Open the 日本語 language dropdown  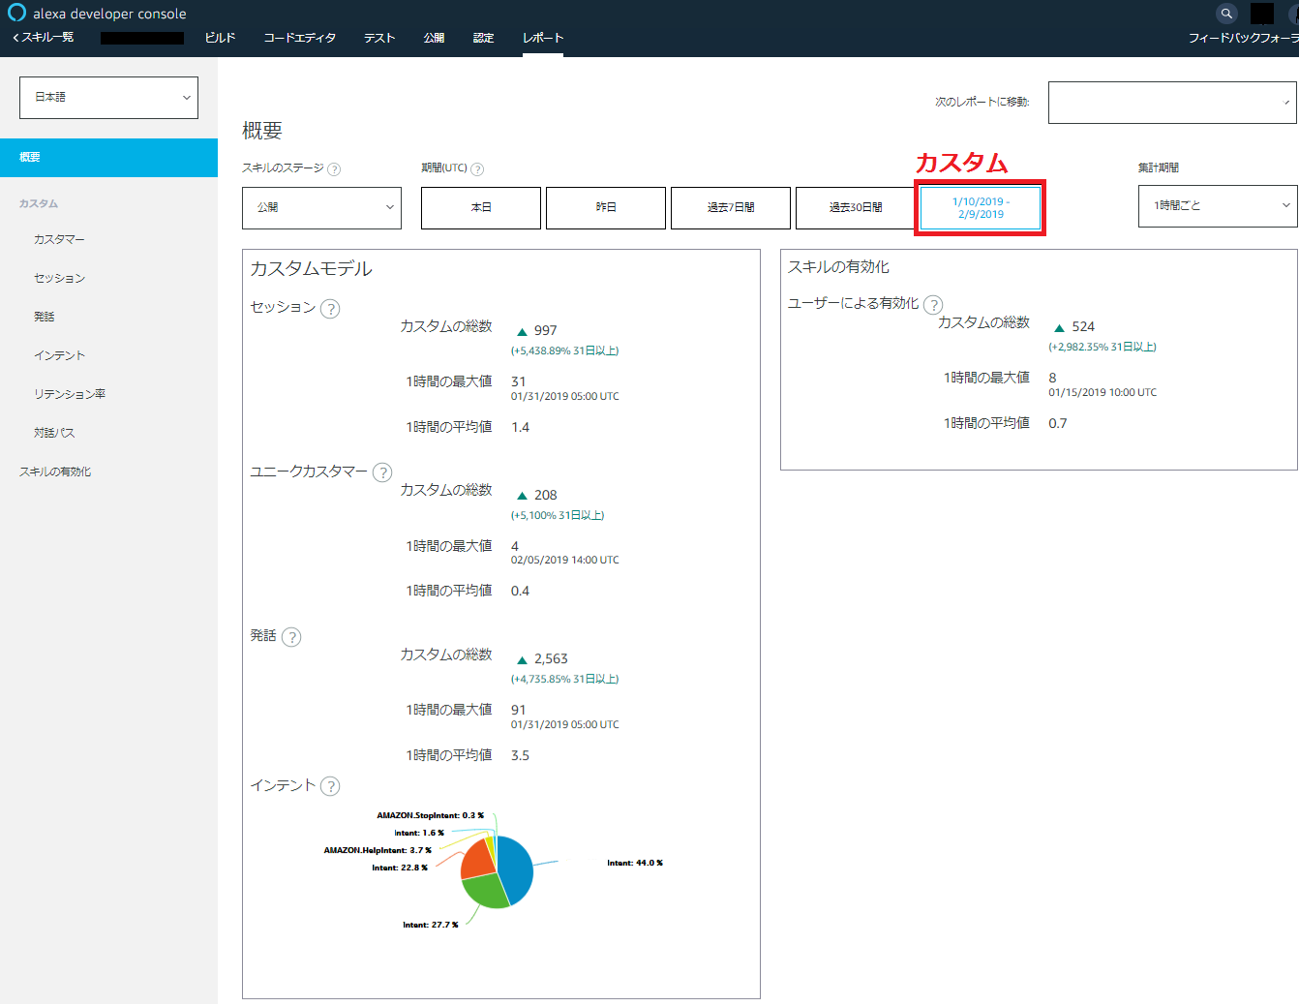[x=108, y=98]
